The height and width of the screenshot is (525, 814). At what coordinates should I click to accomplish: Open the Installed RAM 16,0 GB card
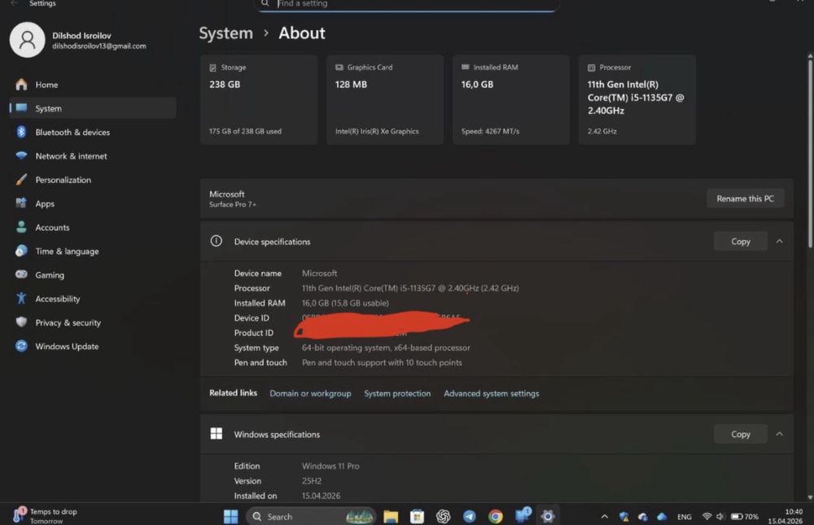tap(511, 99)
